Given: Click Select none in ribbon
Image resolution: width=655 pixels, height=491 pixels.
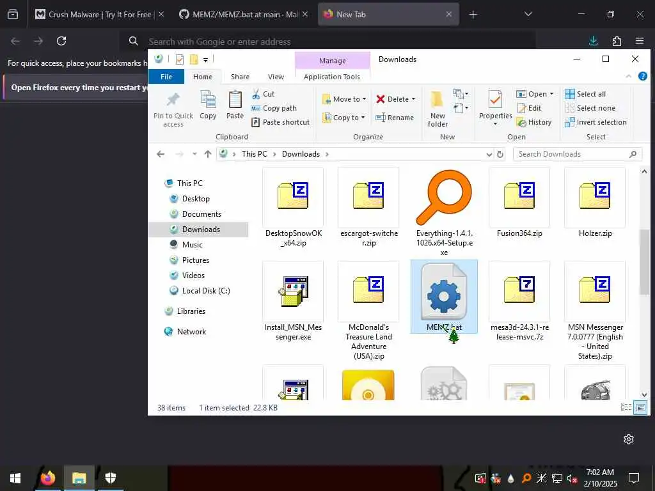Looking at the screenshot, I should [x=590, y=108].
